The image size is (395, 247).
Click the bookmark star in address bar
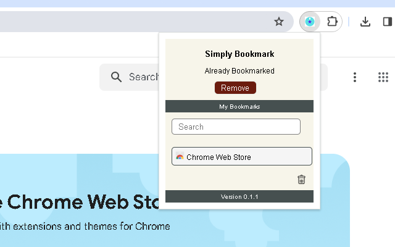[x=278, y=22]
